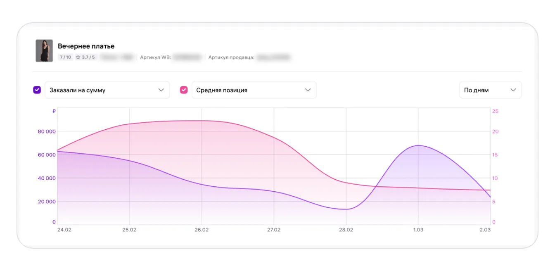Select the 24.02 date on the chart axis
Image resolution: width=555 pixels, height=271 pixels.
point(64,230)
